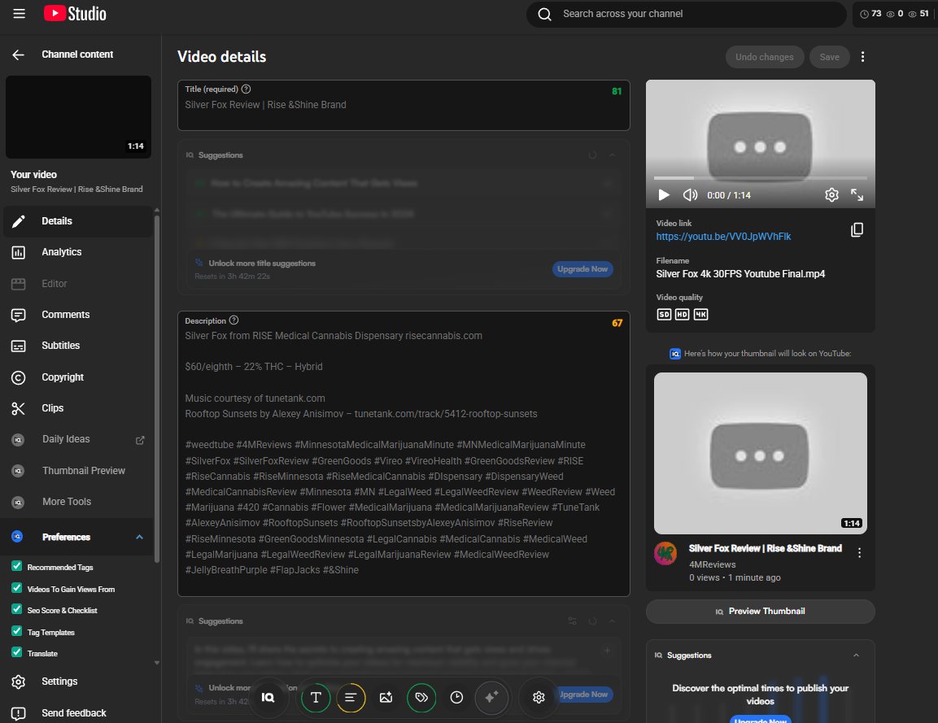Collapse the Preferences section
Viewport: 938px width, 723px height.
[x=139, y=537]
